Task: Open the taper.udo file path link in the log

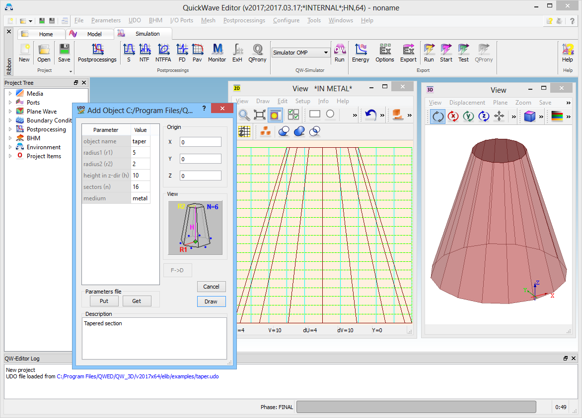Action: 138,376
